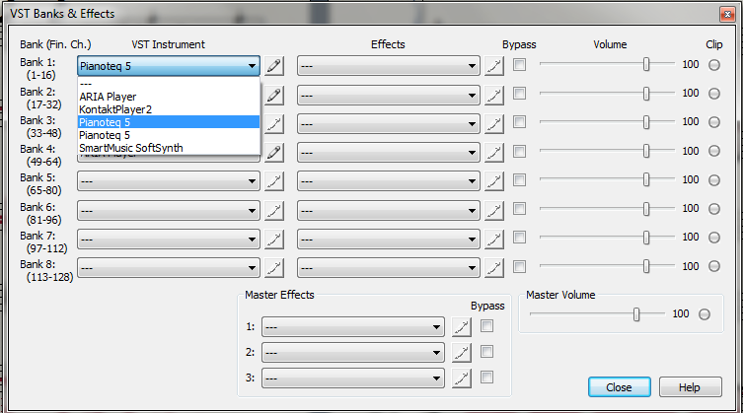
Task: Enable Bypass for Bank 6 effects
Action: coord(519,208)
